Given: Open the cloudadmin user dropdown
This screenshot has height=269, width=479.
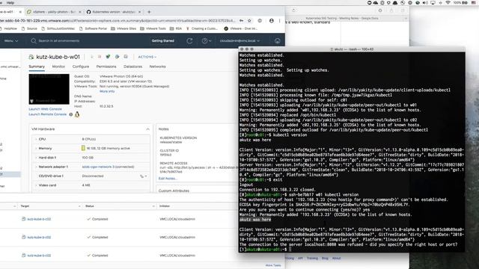Looking at the screenshot, I should pos(239,41).
